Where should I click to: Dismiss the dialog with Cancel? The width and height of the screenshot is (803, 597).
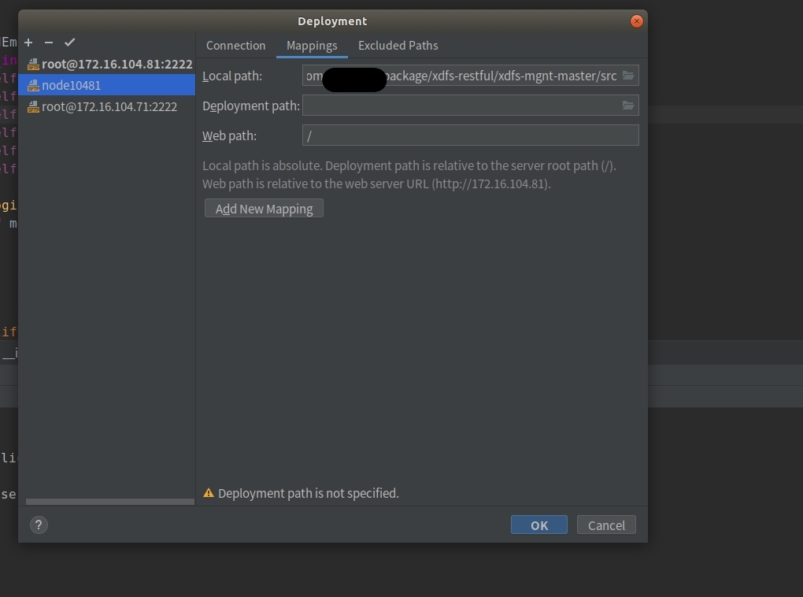606,525
